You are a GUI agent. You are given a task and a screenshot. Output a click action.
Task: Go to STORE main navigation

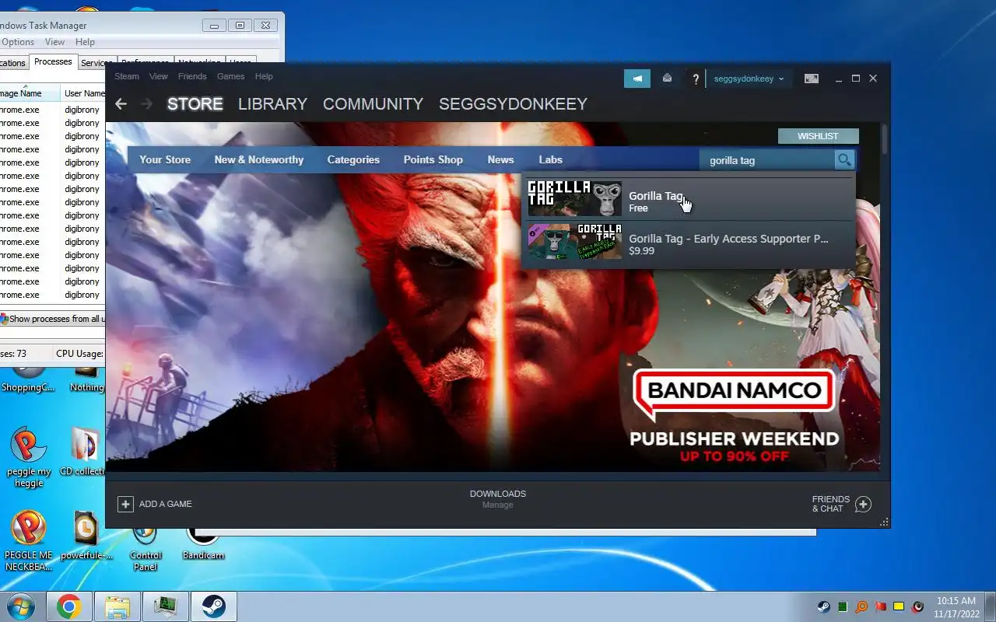195,103
